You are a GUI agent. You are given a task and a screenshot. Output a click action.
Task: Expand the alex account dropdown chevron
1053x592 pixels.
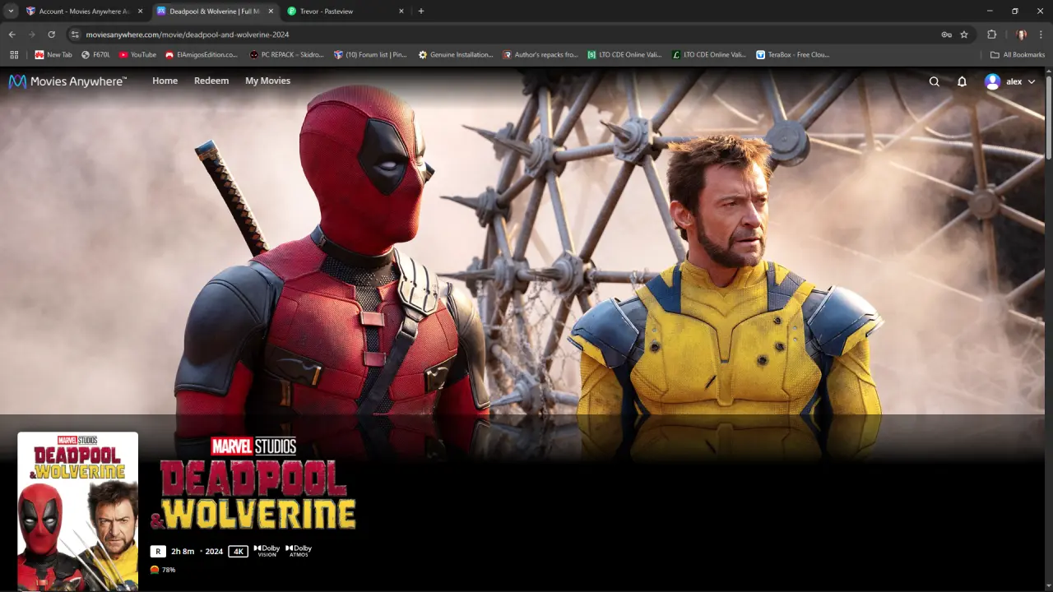[x=1032, y=81]
